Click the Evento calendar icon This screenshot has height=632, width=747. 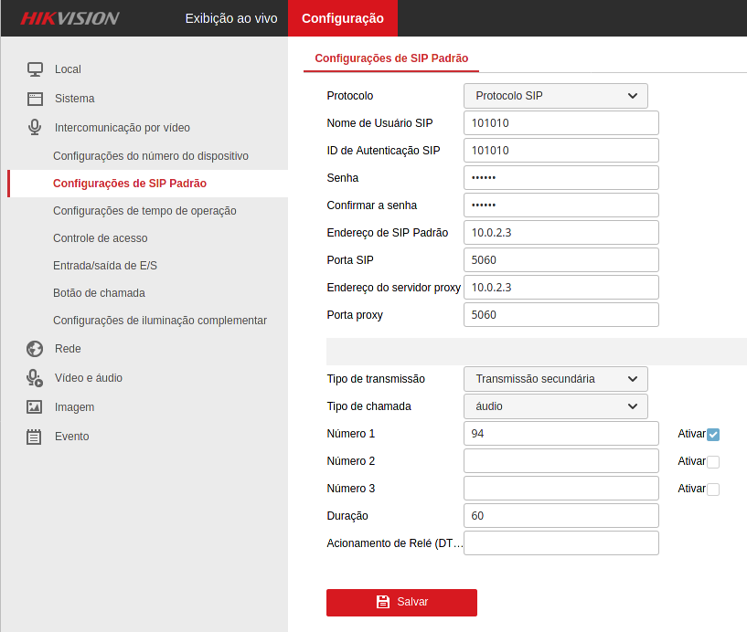click(x=35, y=437)
